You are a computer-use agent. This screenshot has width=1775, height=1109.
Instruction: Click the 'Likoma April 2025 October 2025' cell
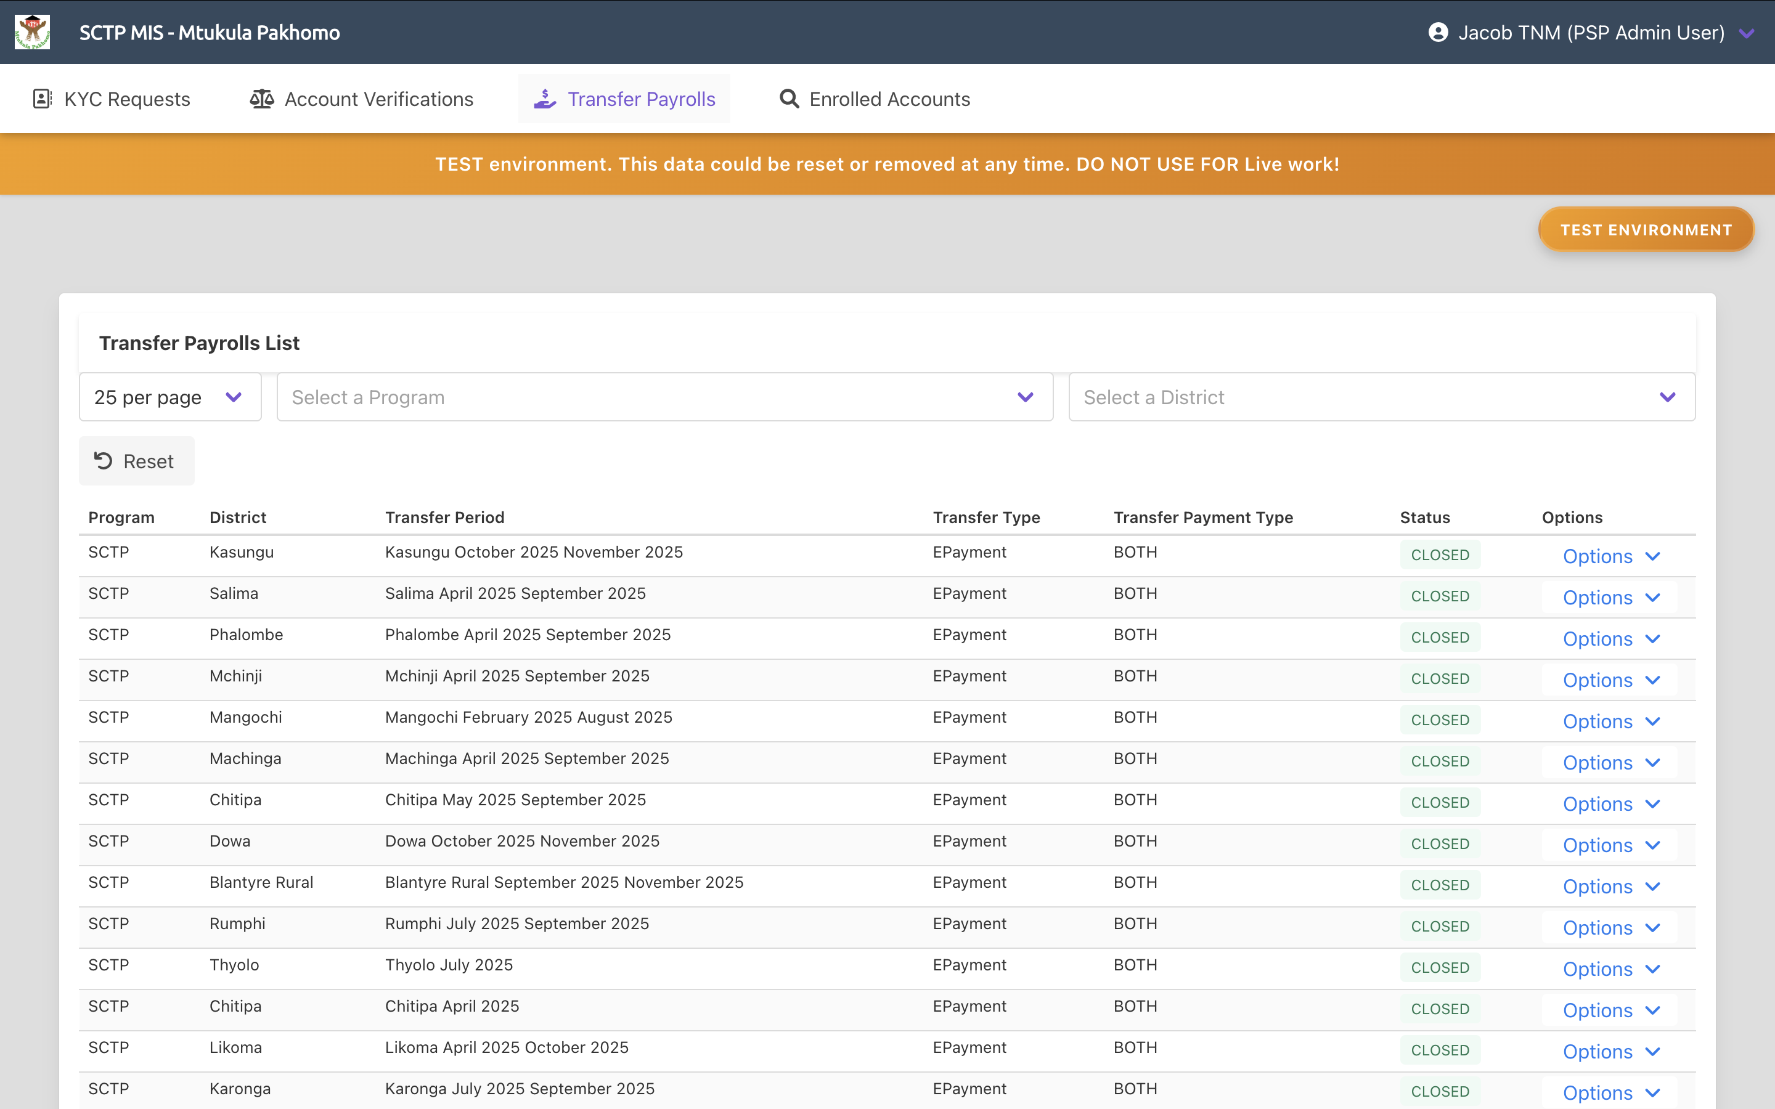(x=507, y=1047)
